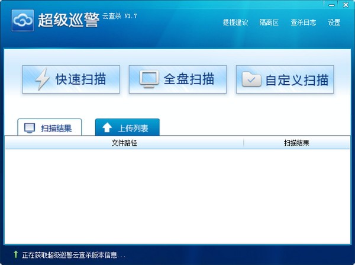Sort by 文件路径 column header

pyautogui.click(x=124, y=143)
